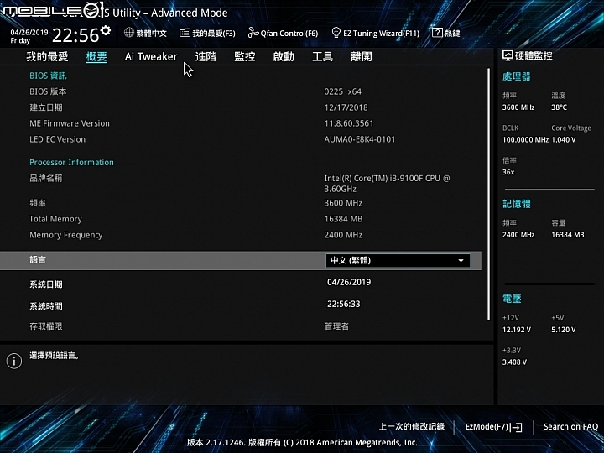Click the hotkeys question mark icon

coord(437,33)
